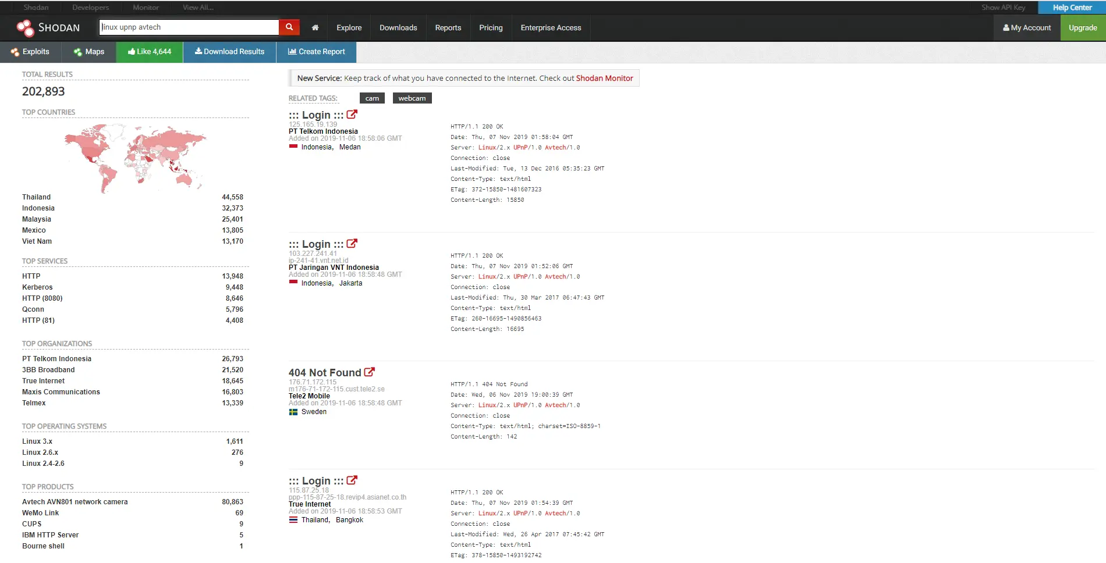The width and height of the screenshot is (1106, 563).
Task: Filter by Linux 3.x operating system
Action: [x=37, y=441]
